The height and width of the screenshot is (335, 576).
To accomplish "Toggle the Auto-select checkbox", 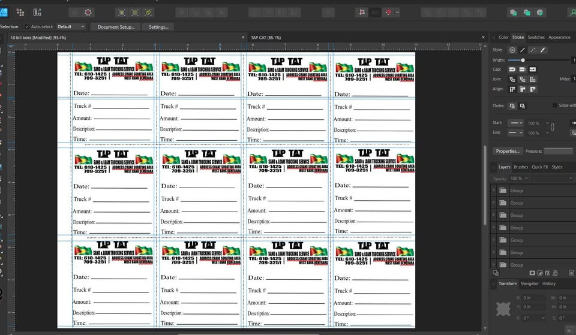I will pos(27,27).
